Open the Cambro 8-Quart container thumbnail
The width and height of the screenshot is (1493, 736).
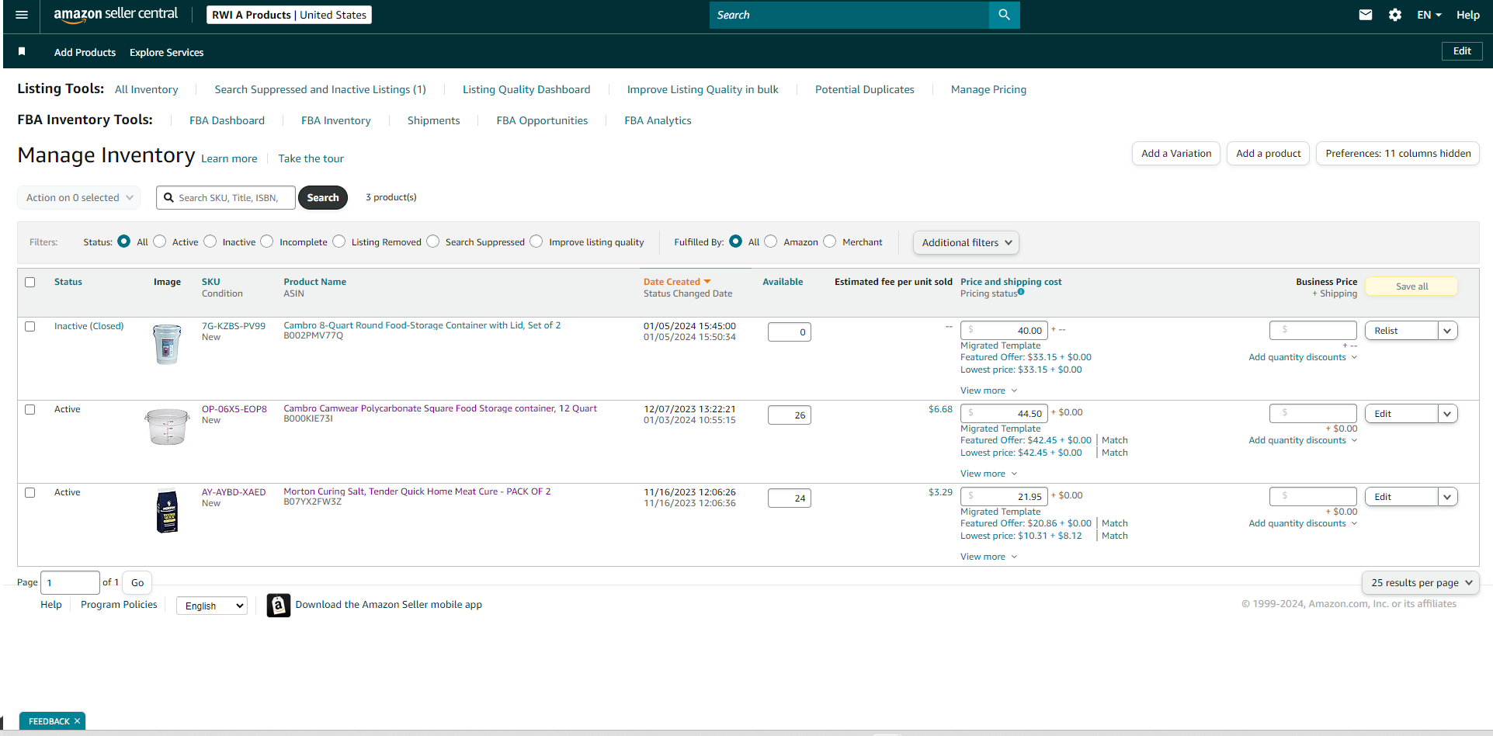(x=167, y=345)
